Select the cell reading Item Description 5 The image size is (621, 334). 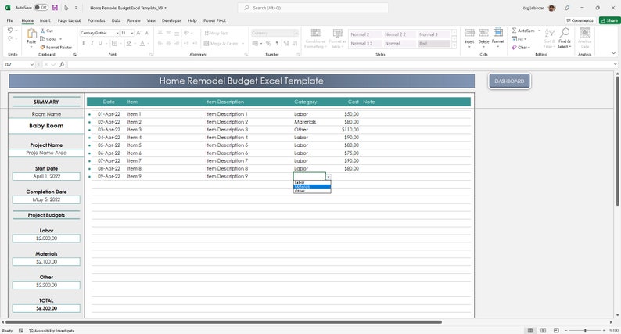coord(227,145)
